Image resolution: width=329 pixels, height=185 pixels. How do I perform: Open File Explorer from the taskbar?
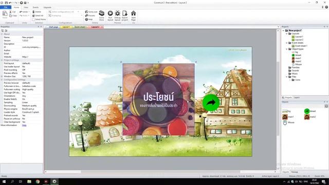point(29,181)
